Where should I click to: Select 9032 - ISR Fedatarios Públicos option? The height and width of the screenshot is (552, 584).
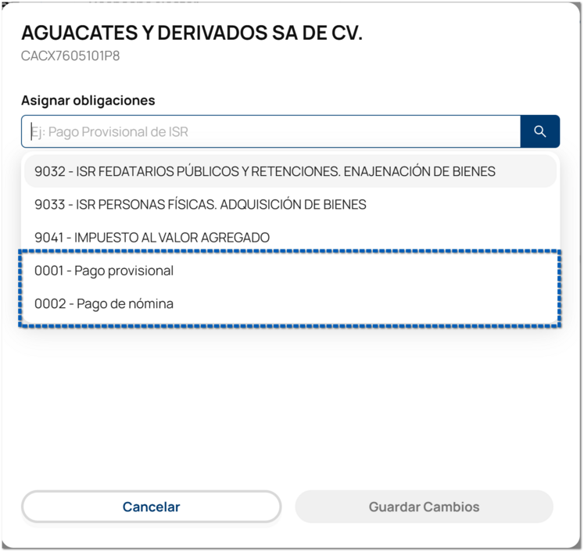click(x=265, y=171)
